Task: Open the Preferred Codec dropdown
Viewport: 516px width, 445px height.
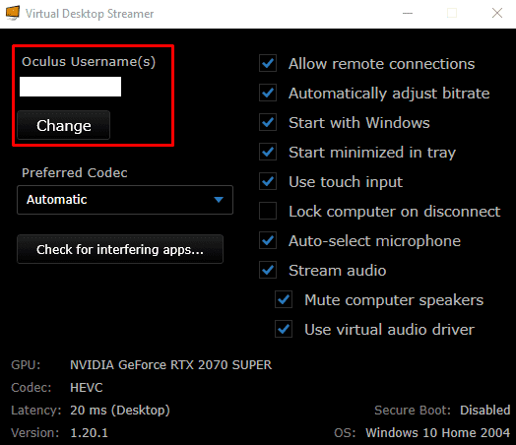Action: pyautogui.click(x=125, y=200)
